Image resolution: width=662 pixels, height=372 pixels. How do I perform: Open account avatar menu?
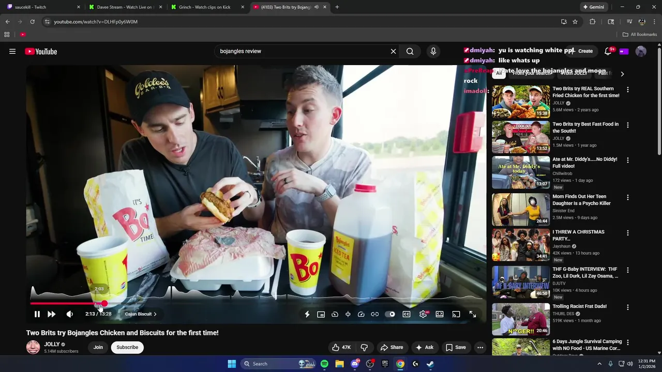coord(641,51)
